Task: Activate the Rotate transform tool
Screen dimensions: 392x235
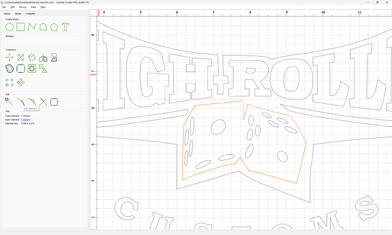Action: 32,57
